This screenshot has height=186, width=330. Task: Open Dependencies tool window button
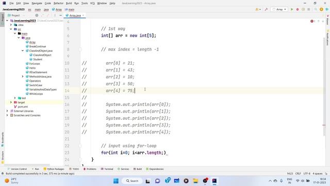[x=155, y=169]
